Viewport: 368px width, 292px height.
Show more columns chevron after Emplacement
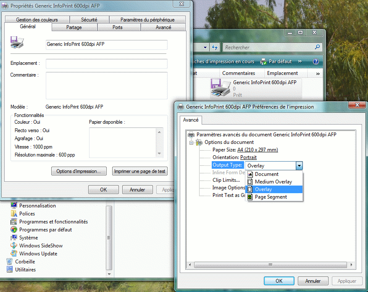(318, 74)
